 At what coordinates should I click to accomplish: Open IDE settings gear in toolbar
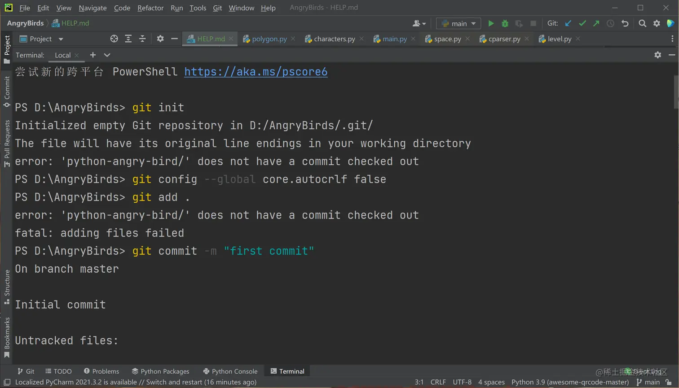pos(657,23)
